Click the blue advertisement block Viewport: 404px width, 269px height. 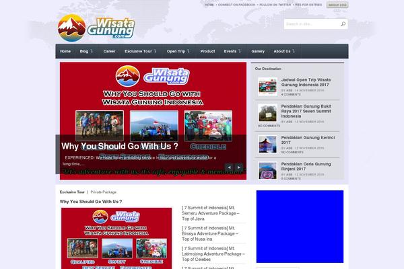click(300, 227)
